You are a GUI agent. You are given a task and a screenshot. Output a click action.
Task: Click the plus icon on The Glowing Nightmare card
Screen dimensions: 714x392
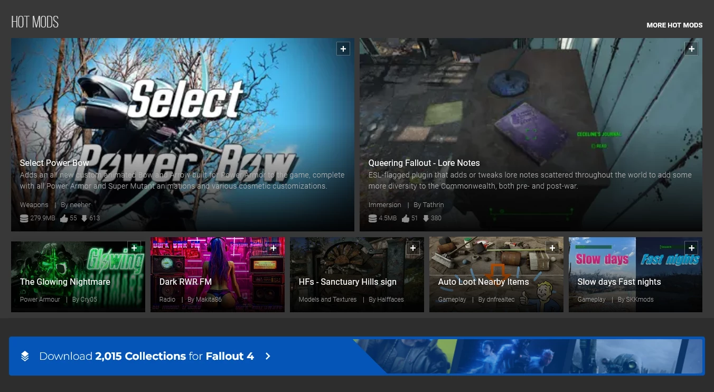pyautogui.click(x=134, y=248)
